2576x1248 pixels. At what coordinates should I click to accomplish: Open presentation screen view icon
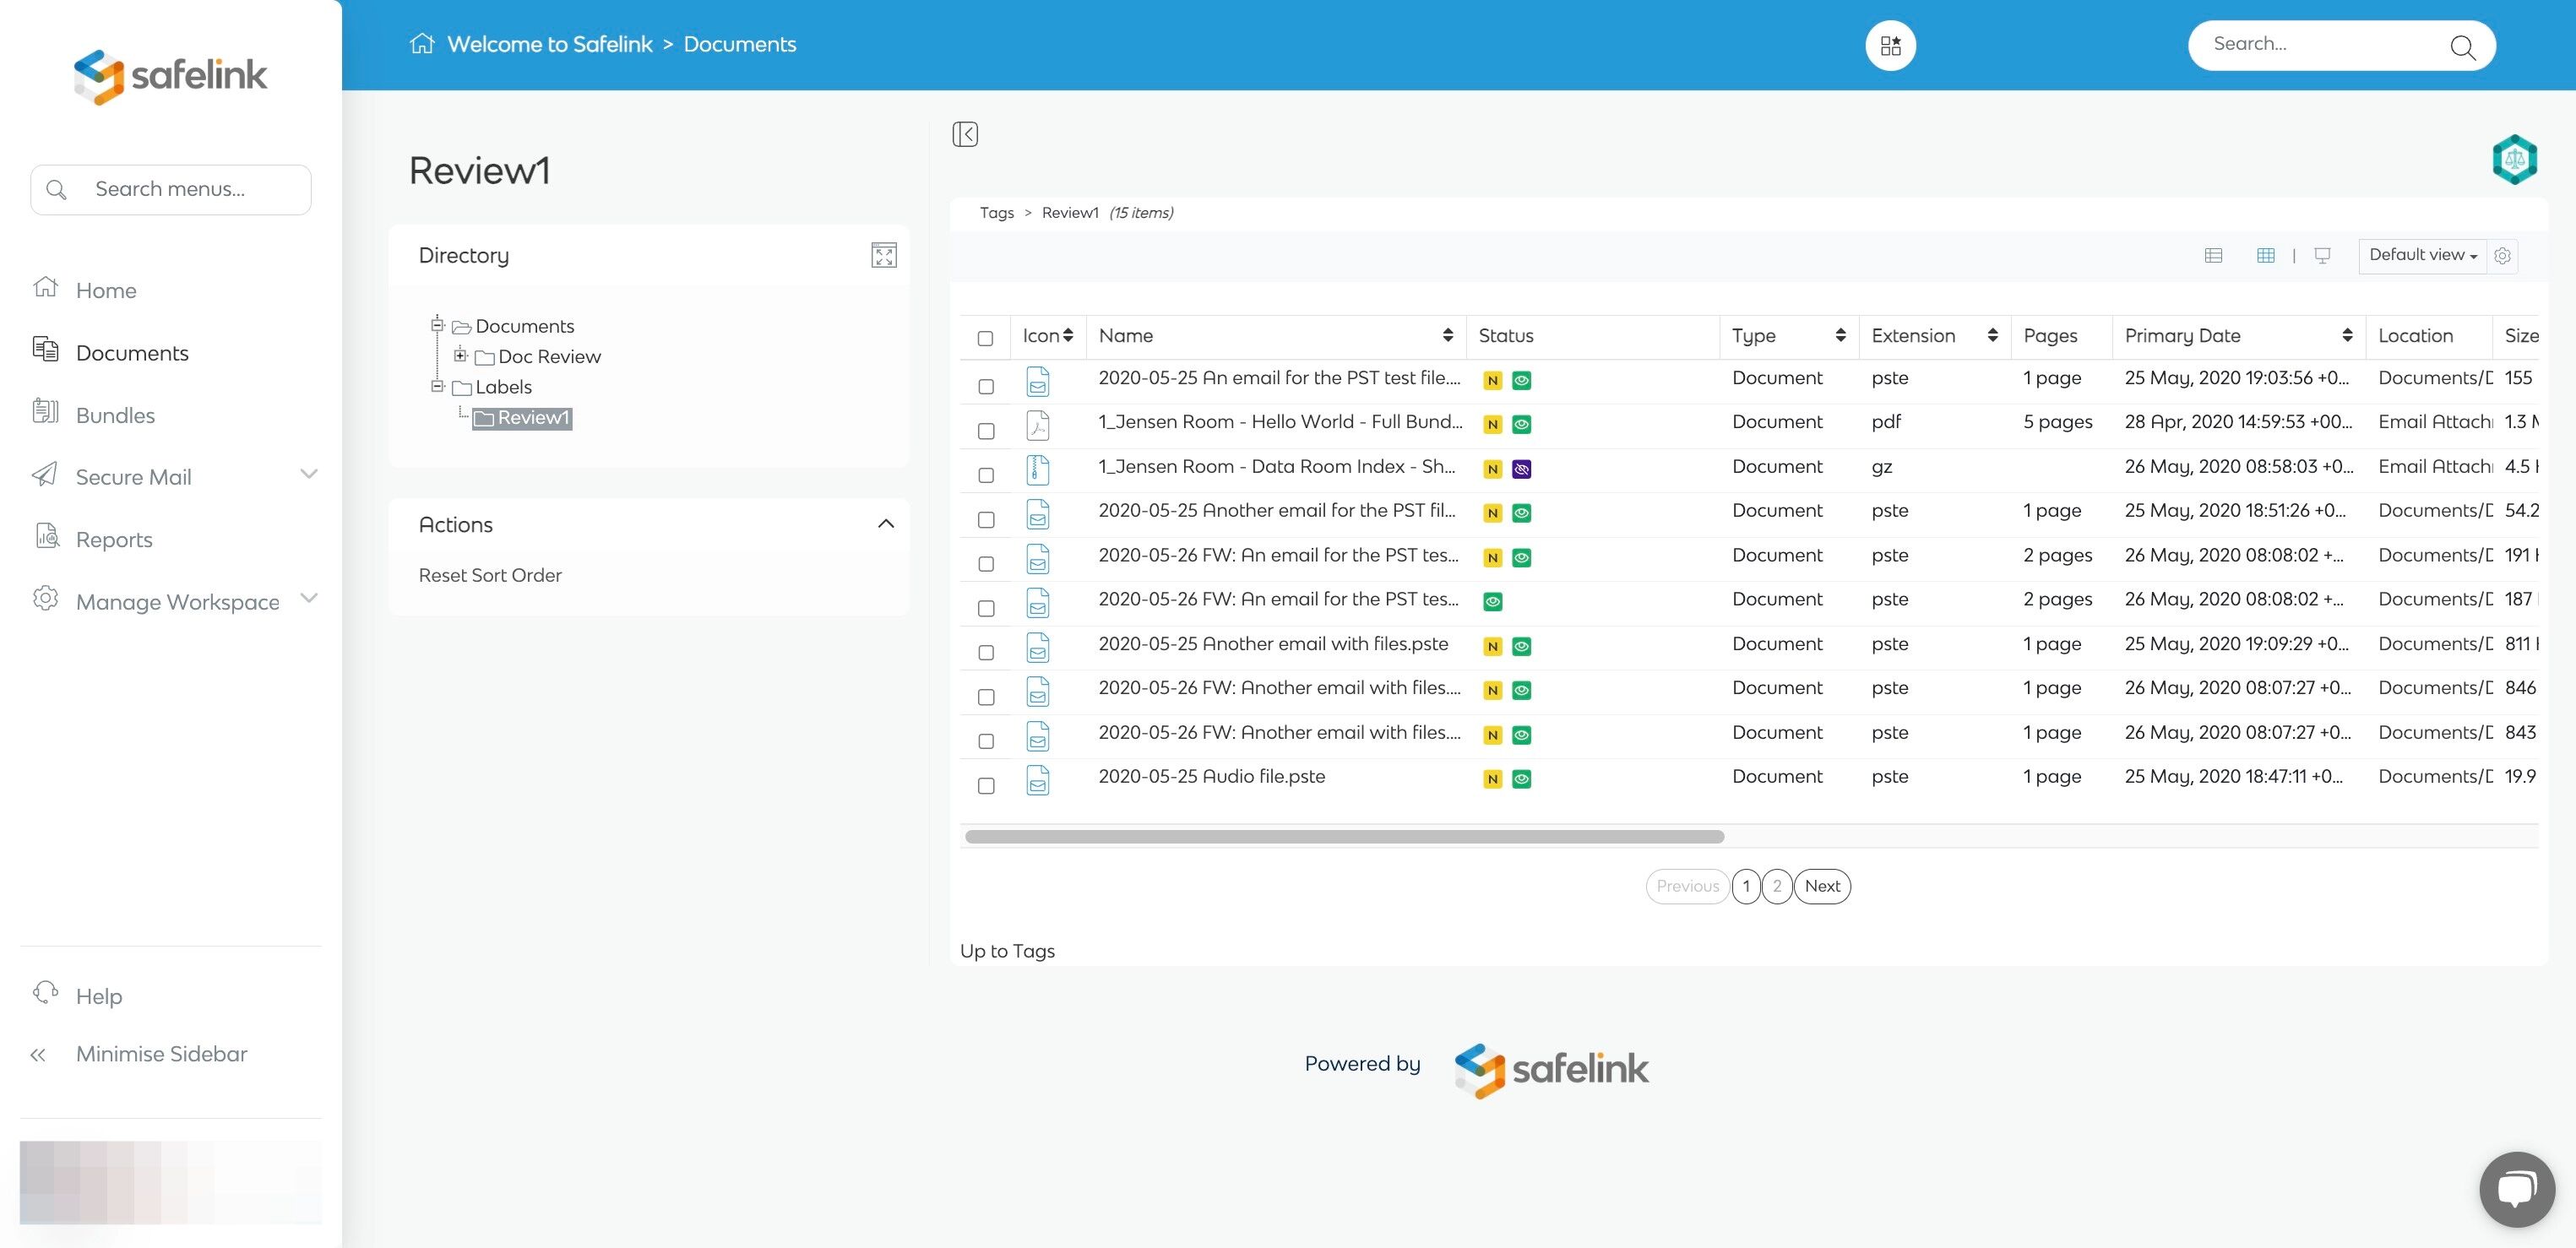click(2322, 255)
